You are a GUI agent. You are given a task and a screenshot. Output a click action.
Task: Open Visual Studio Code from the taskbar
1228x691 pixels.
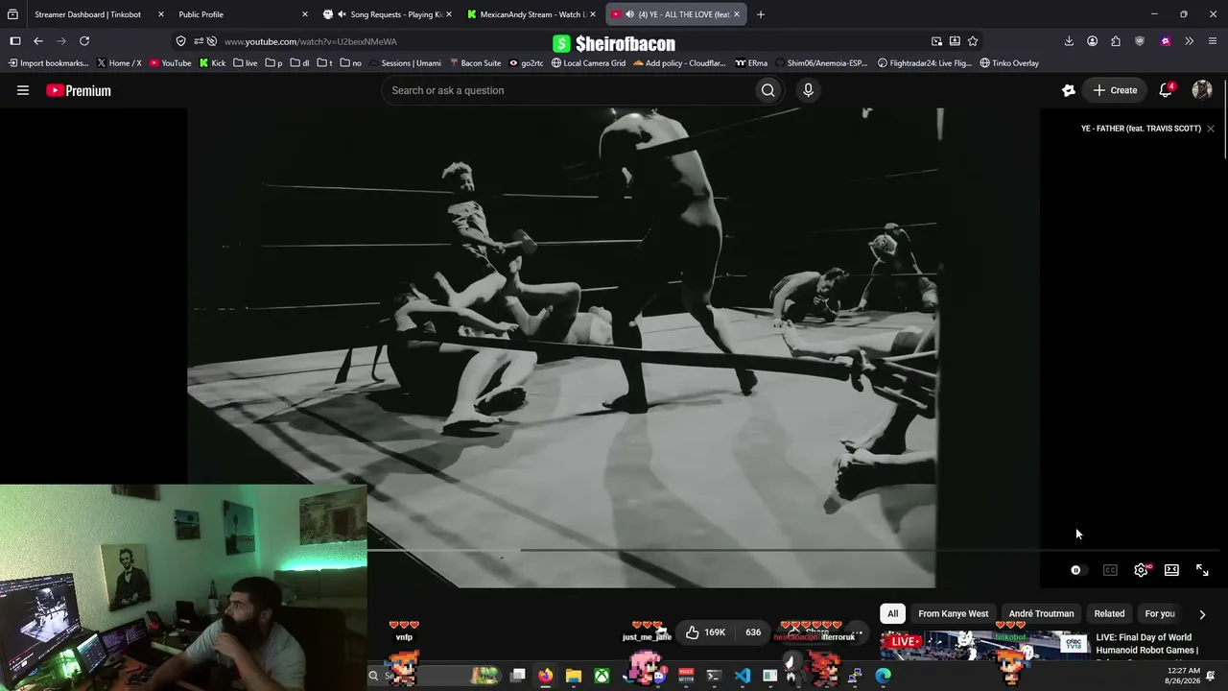tap(743, 676)
